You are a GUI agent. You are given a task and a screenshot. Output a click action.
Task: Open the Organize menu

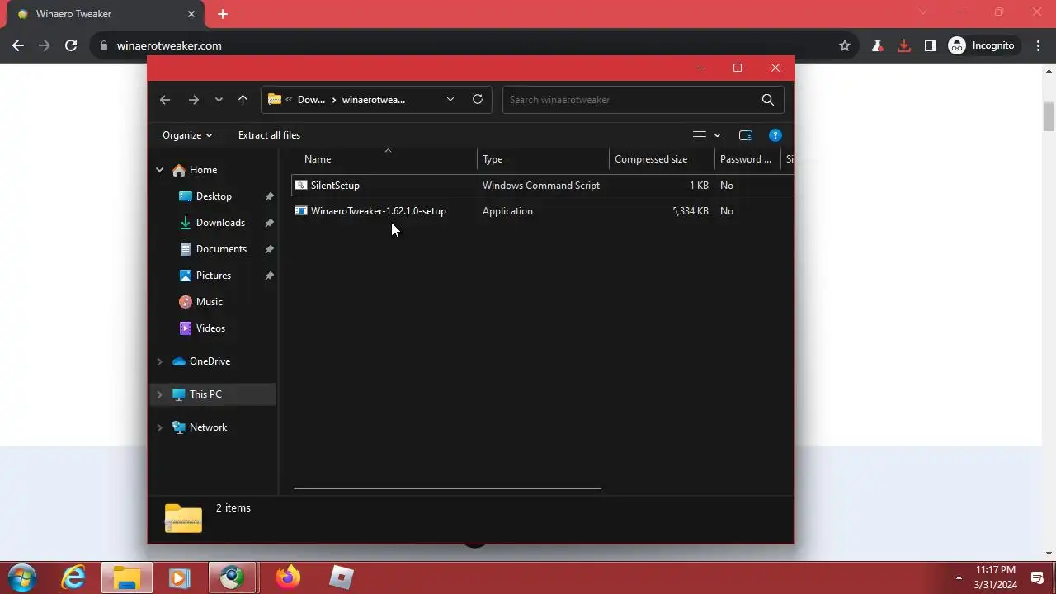[x=187, y=135]
